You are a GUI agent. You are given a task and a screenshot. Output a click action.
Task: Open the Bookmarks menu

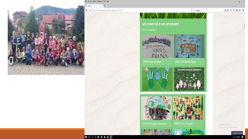100,1
